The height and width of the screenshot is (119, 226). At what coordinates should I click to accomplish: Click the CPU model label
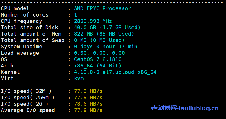coord(15,8)
